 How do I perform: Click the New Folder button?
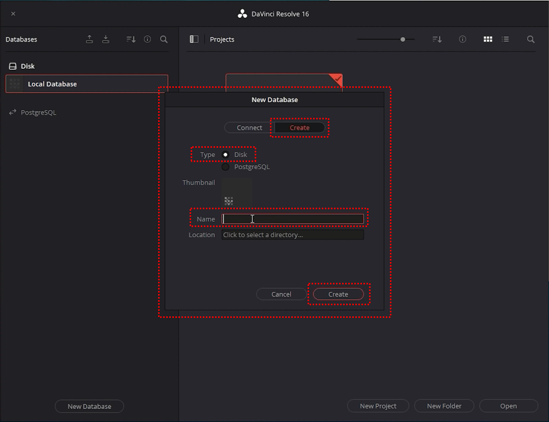pyautogui.click(x=444, y=406)
